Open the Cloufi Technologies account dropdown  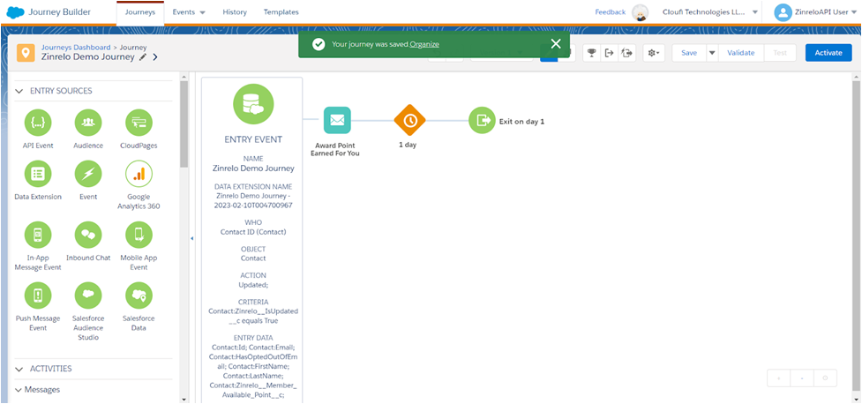pyautogui.click(x=709, y=12)
